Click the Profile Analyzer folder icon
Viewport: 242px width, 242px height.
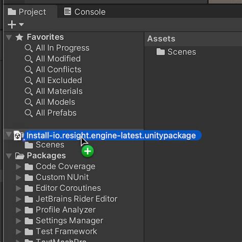coord(29,210)
